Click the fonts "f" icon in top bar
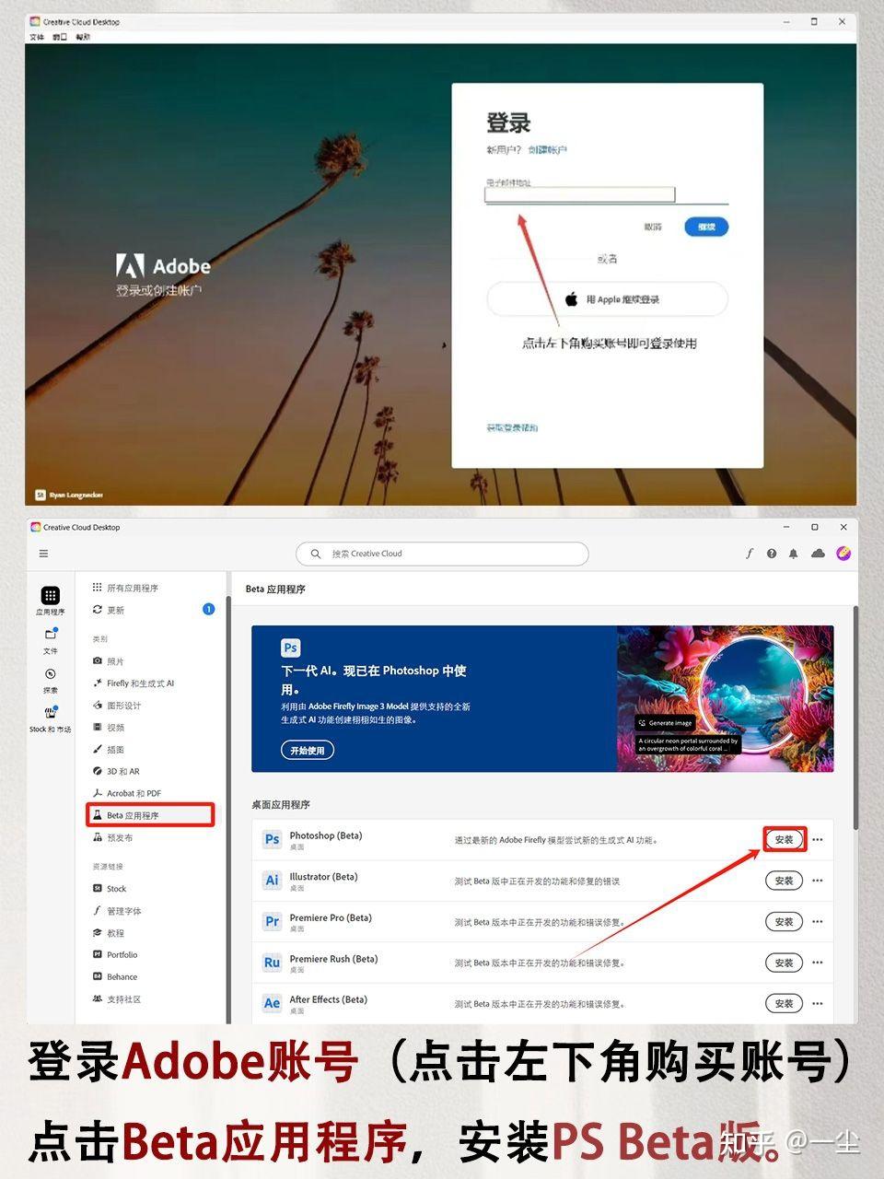Screen dimensions: 884x1179 [750, 554]
